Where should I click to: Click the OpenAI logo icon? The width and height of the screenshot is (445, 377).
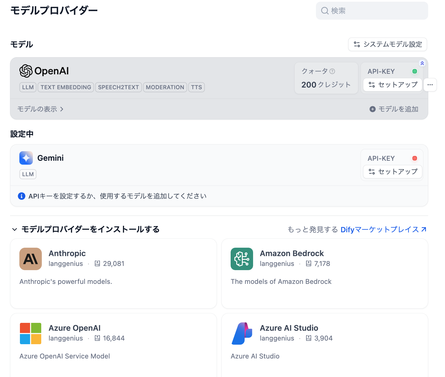pos(26,71)
